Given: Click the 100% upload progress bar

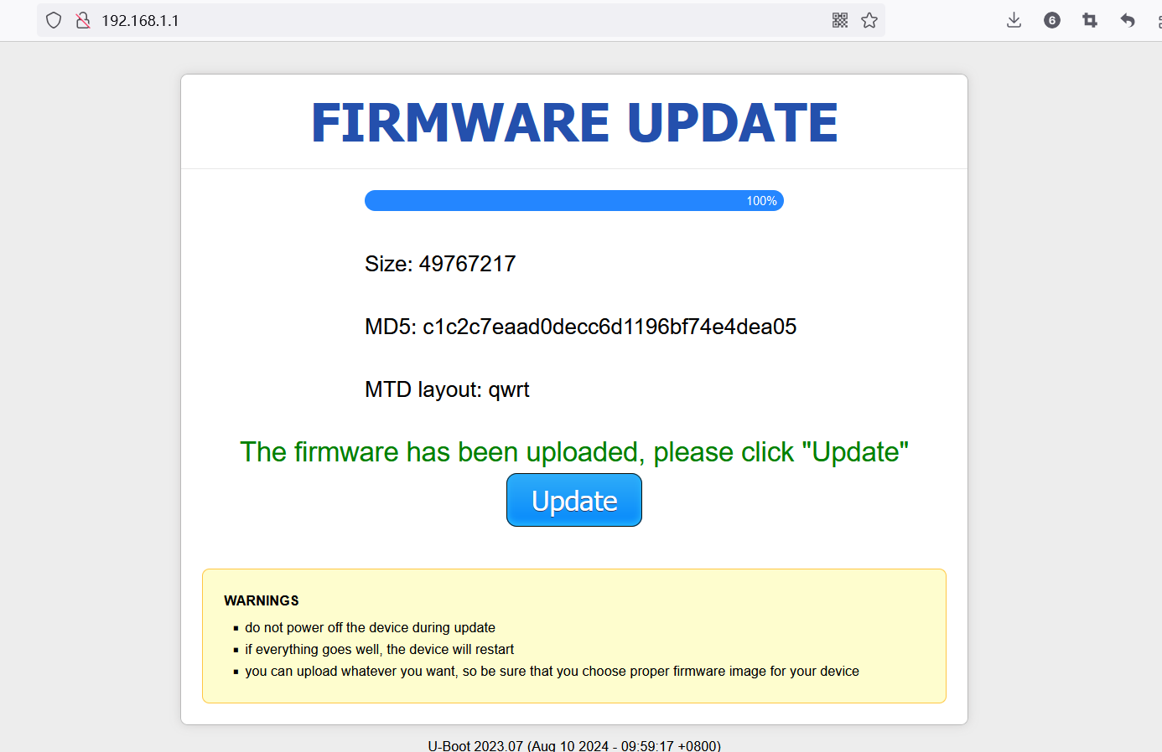Looking at the screenshot, I should pos(574,201).
